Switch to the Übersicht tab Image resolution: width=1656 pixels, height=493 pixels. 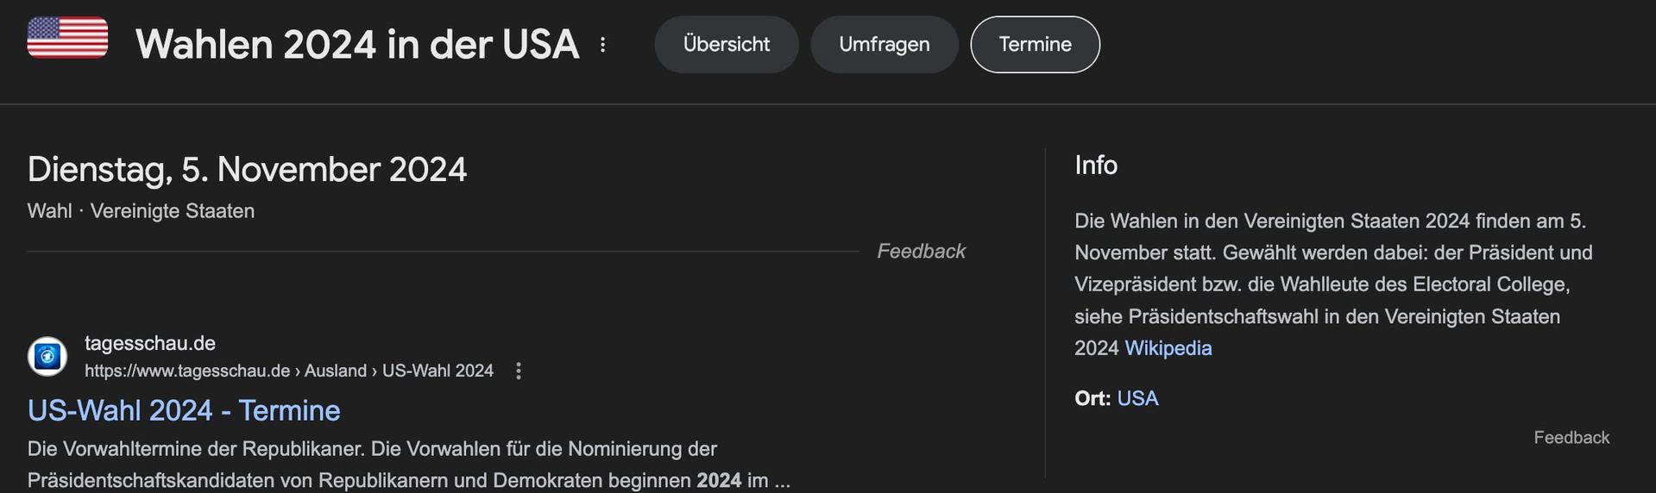tap(726, 45)
